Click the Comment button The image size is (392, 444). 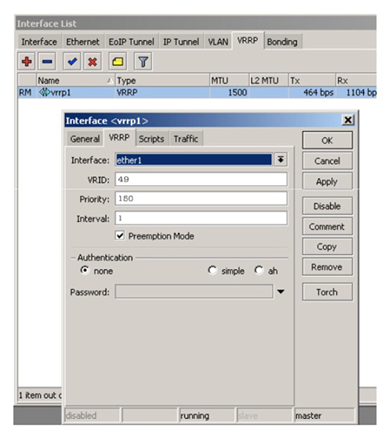pos(328,226)
